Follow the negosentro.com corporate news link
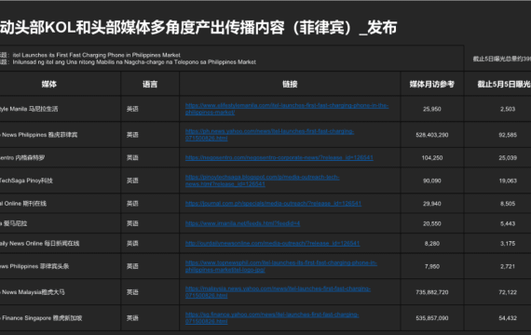 tap(279, 157)
